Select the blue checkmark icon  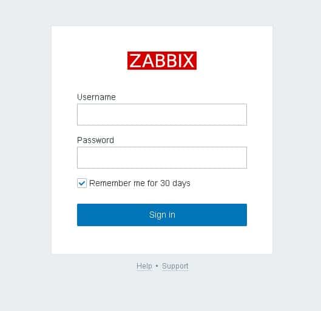point(82,183)
